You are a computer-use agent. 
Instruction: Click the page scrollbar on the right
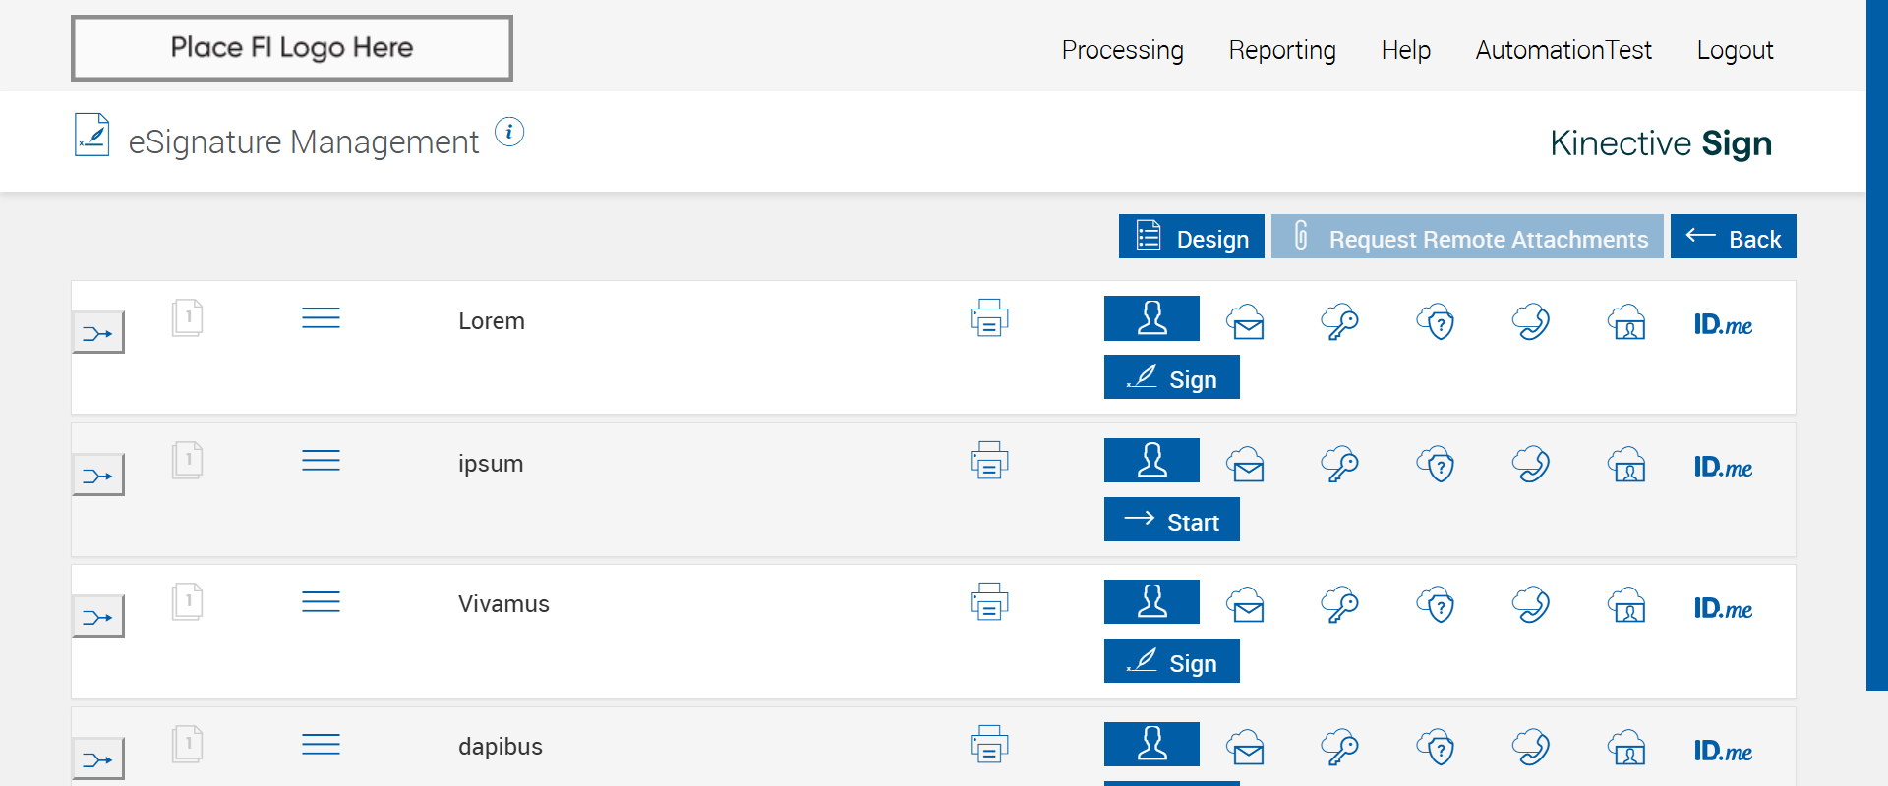pos(1876,344)
